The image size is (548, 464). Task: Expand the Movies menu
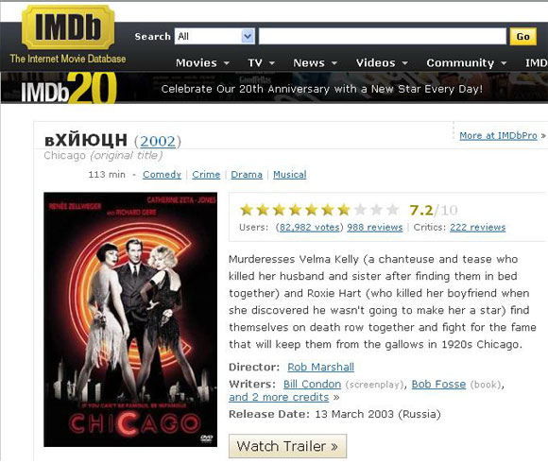point(202,63)
